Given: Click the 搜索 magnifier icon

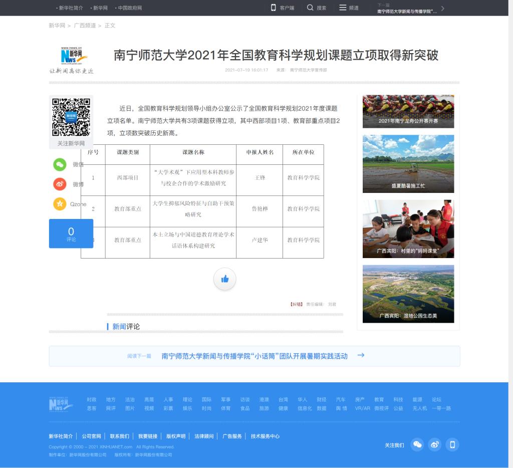Looking at the screenshot, I should click(x=310, y=8).
